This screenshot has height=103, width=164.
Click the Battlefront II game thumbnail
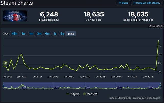(15, 16)
